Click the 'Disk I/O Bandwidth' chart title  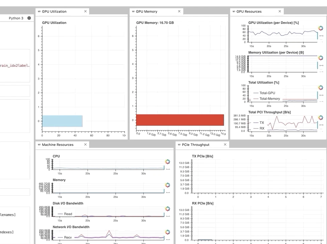pyautogui.click(x=68, y=203)
